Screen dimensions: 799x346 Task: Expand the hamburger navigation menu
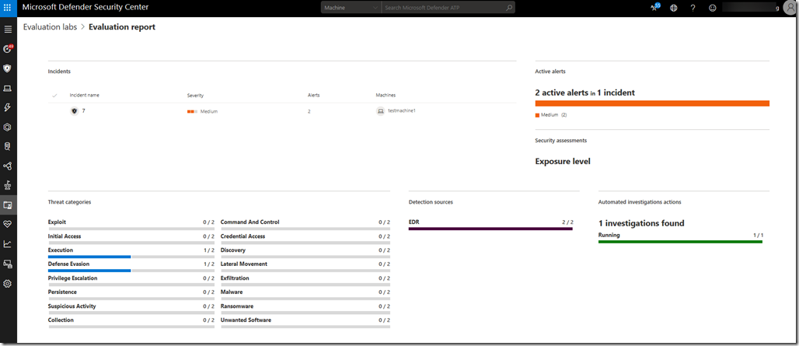(x=8, y=30)
